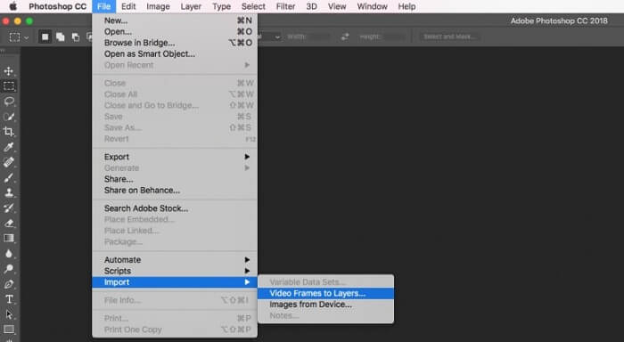Choose Share on Behance...
The width and height of the screenshot is (624, 342).
[175, 191]
